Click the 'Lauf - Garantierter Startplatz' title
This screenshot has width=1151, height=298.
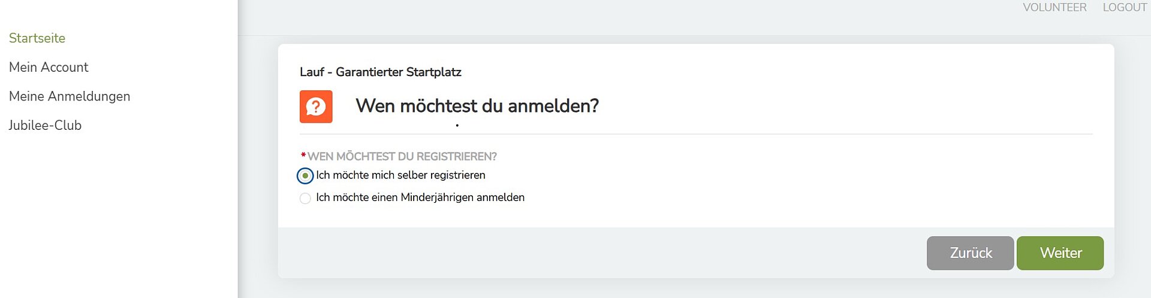coord(381,72)
